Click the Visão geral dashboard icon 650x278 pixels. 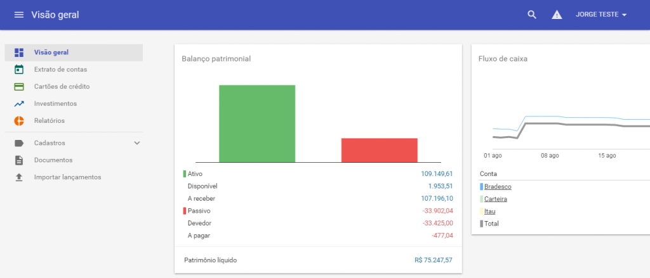tap(19, 53)
